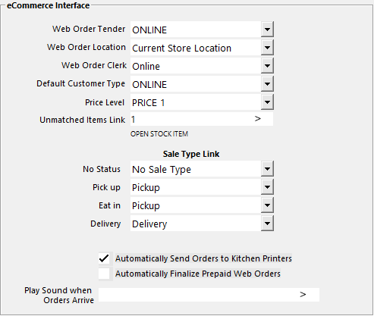
Task: Click the Unmatched Items Link browse arrow
Action: (258, 119)
